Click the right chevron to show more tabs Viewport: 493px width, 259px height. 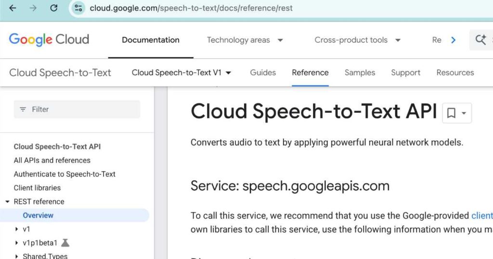(x=453, y=40)
